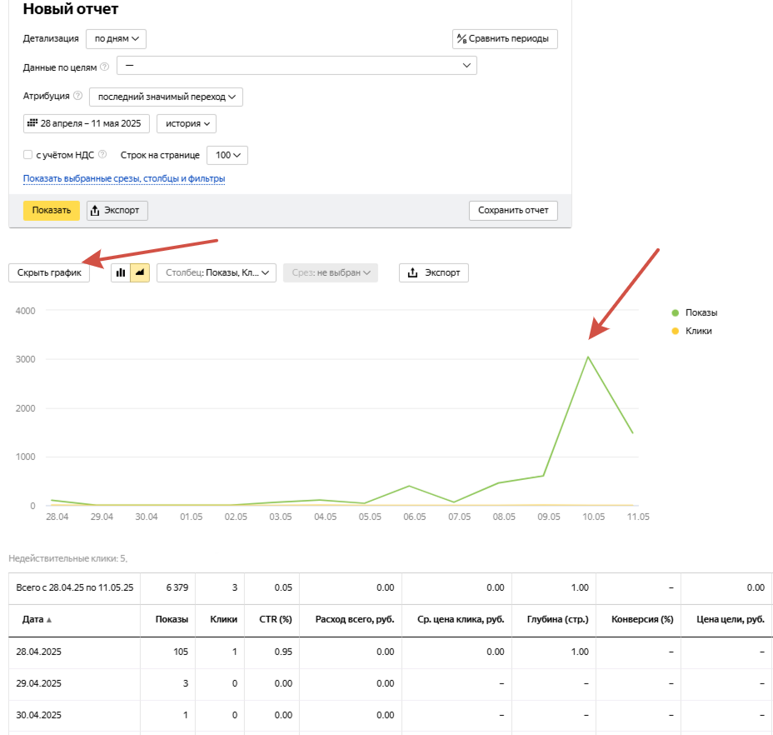
Task: Click the Сохранить отчет button
Action: click(513, 211)
